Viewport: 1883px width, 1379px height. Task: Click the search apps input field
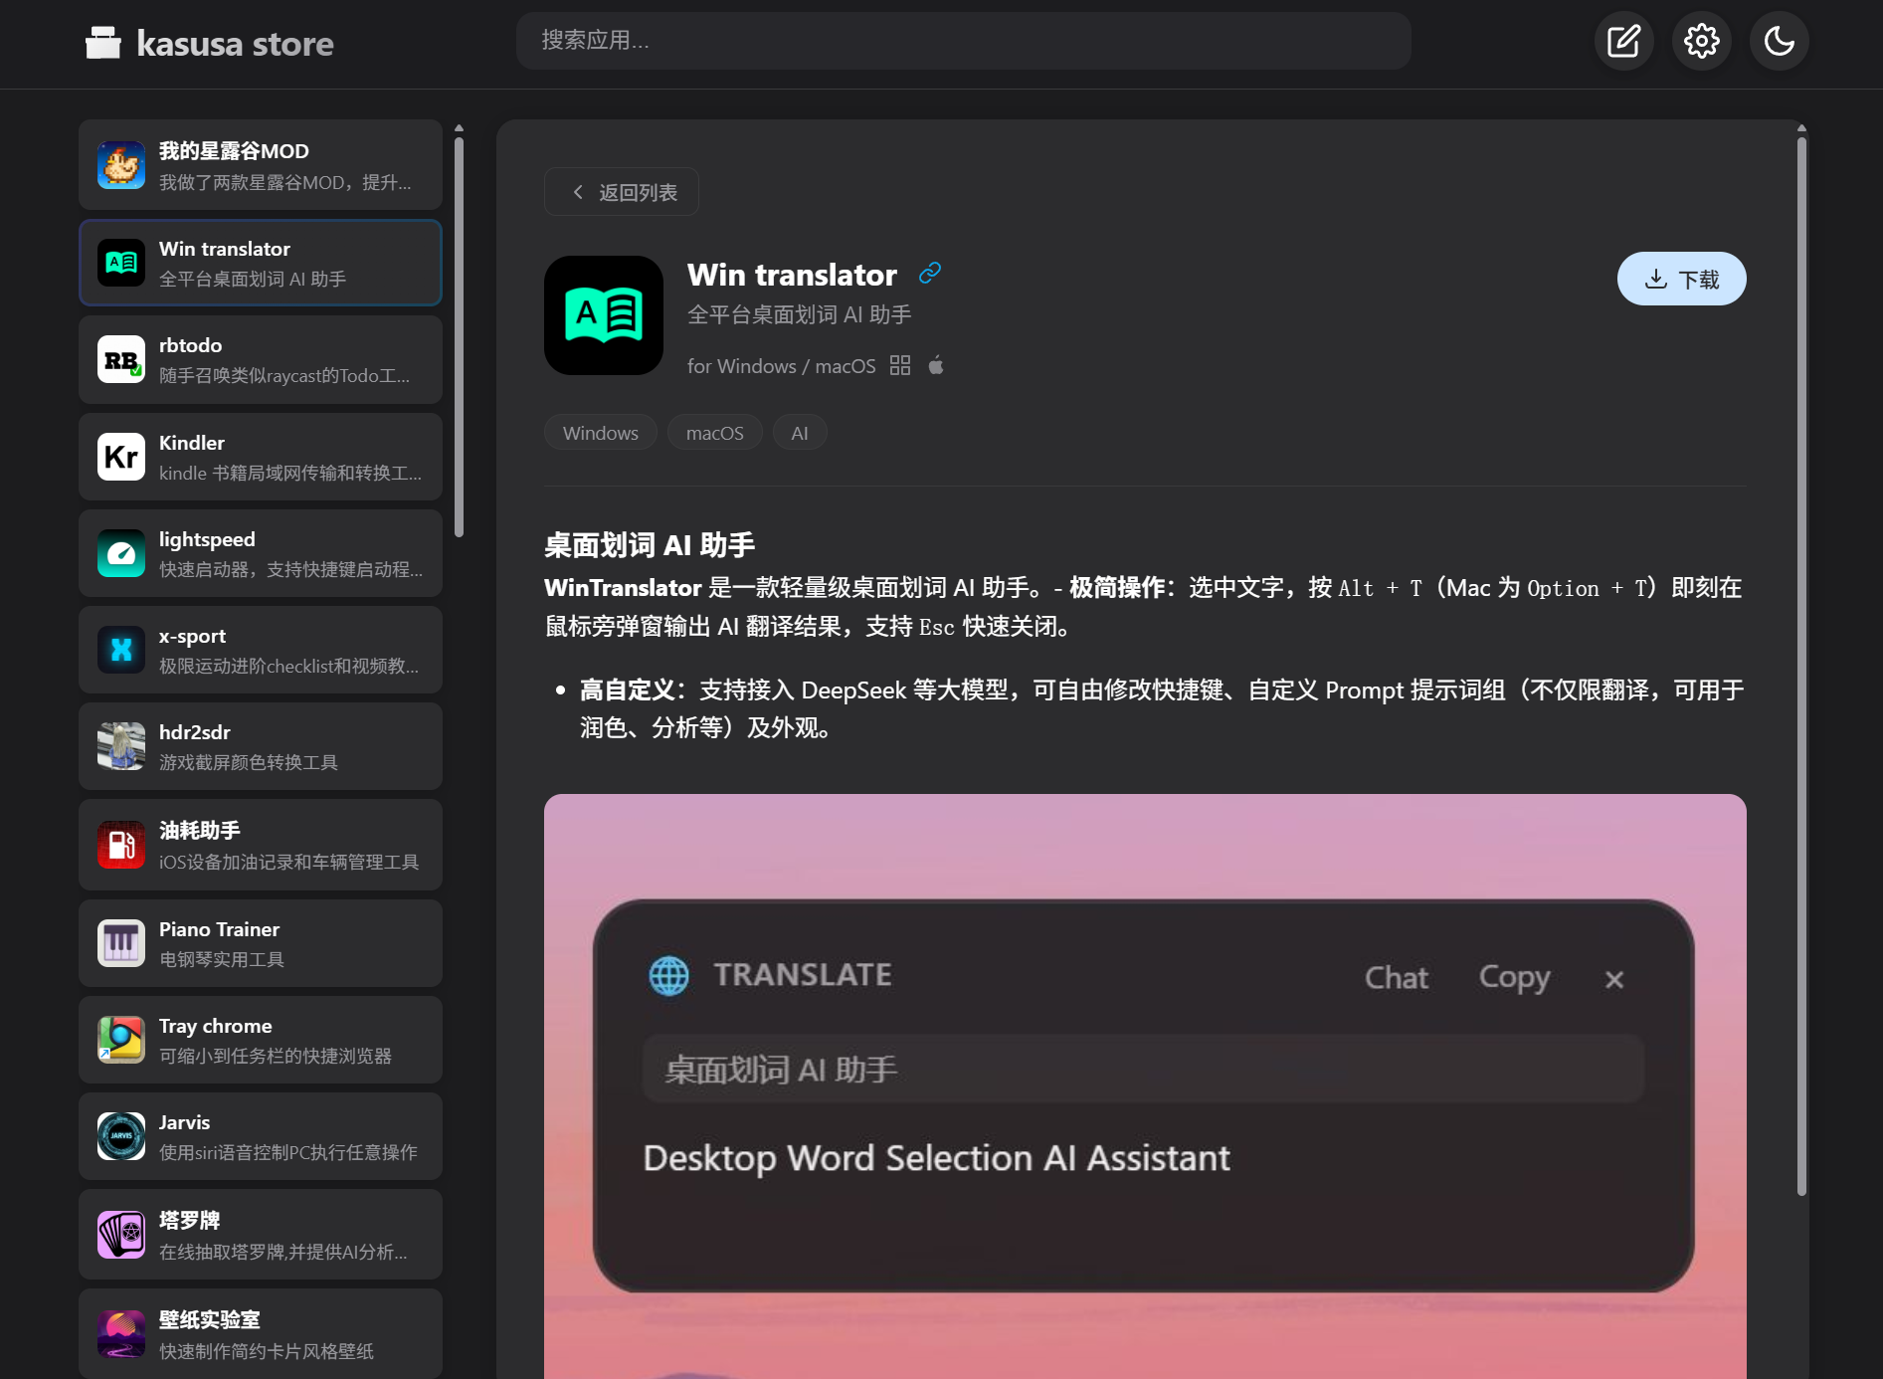[x=963, y=41]
